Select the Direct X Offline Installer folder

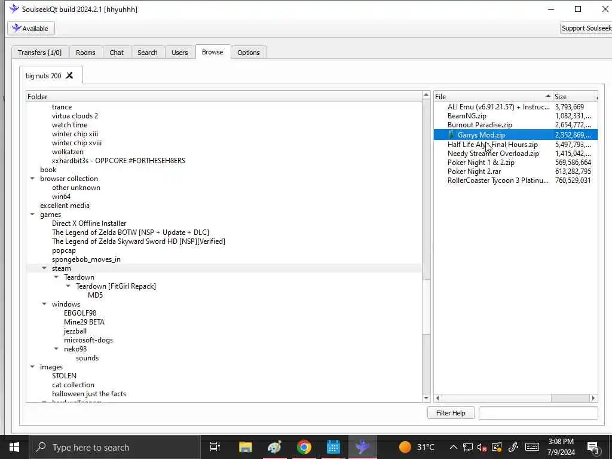pyautogui.click(x=89, y=224)
